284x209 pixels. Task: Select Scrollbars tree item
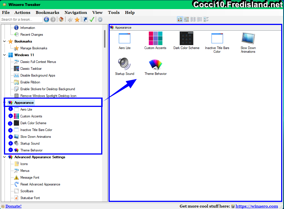(x=27, y=191)
